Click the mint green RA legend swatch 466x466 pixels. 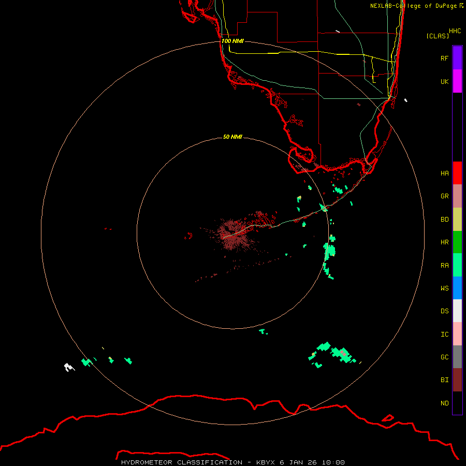pyautogui.click(x=457, y=265)
